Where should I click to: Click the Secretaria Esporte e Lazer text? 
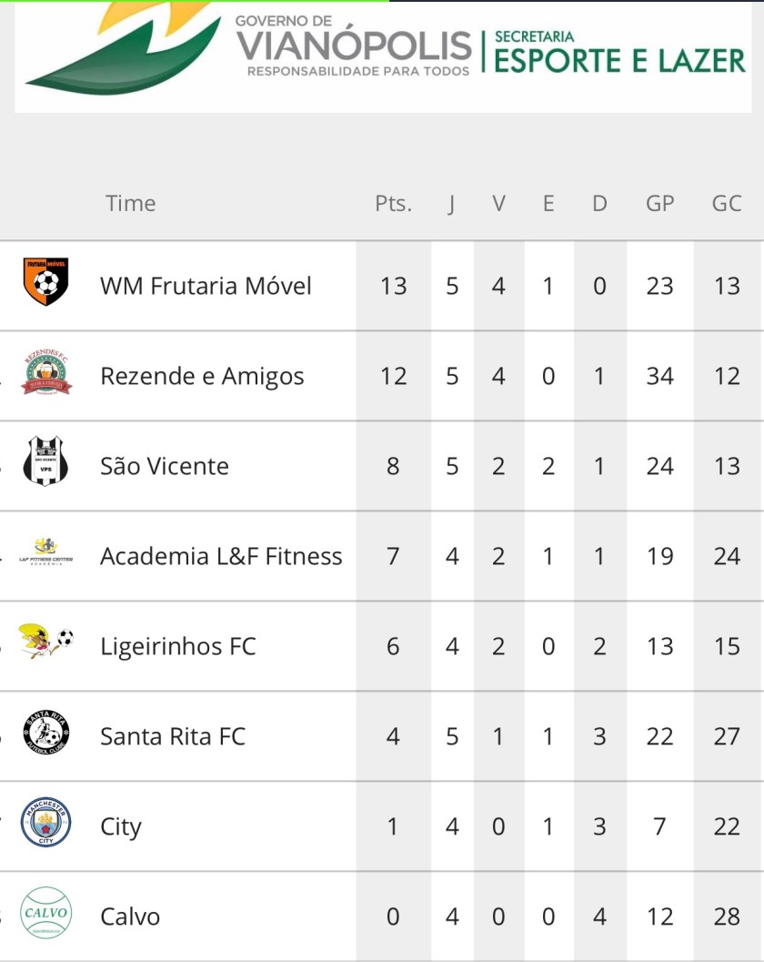[x=619, y=53]
